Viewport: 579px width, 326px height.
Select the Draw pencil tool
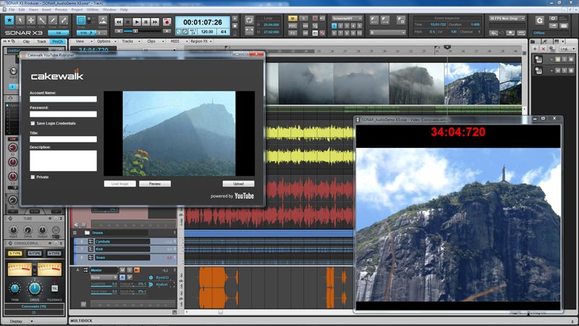[x=53, y=21]
